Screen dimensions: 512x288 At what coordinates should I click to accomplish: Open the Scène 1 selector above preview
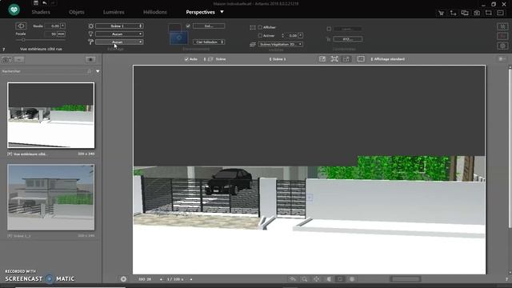pos(278,59)
